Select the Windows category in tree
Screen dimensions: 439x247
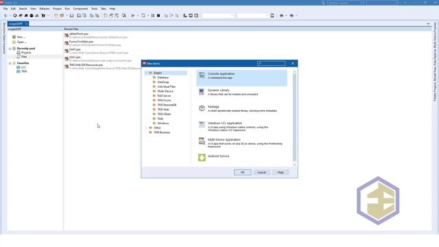163,123
